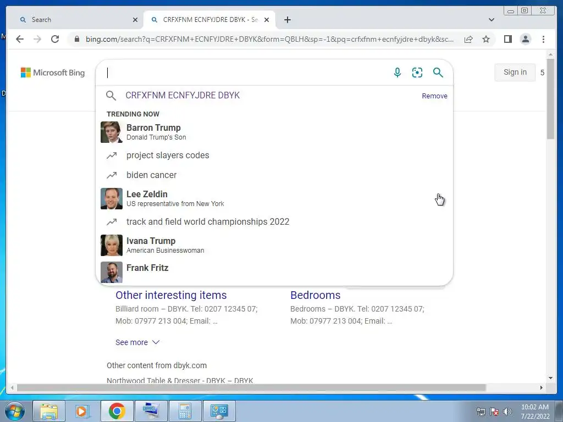Reload the page

pos(55,39)
